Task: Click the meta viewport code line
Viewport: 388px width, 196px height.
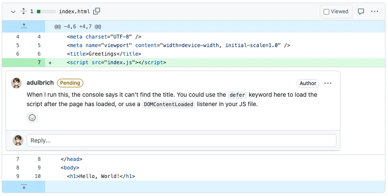Action: 179,45
